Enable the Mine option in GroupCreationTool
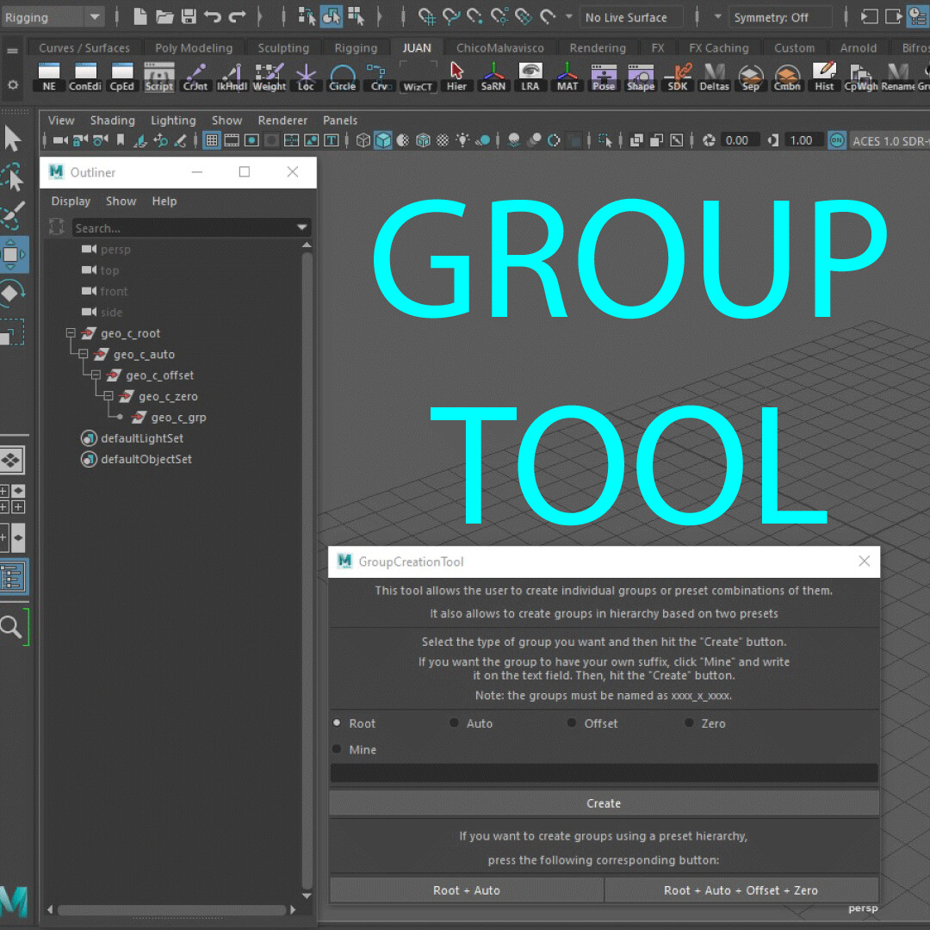This screenshot has width=930, height=930. click(x=336, y=749)
